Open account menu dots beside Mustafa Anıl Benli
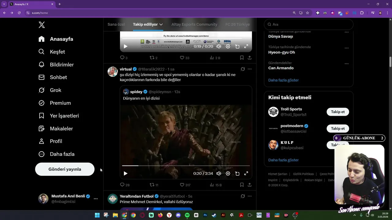 pos(96,199)
